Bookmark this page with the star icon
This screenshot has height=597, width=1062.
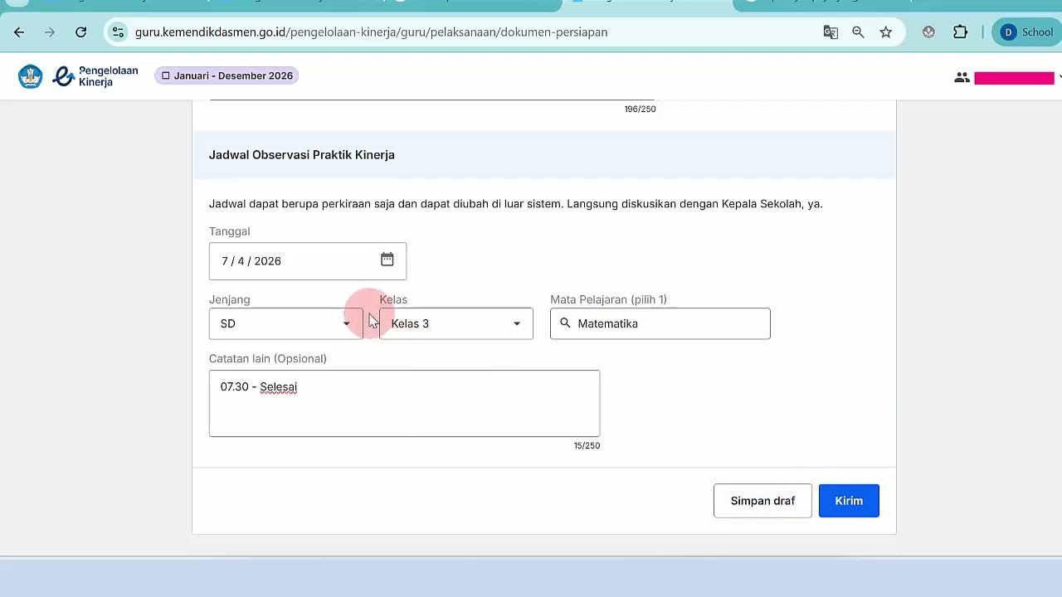point(885,32)
